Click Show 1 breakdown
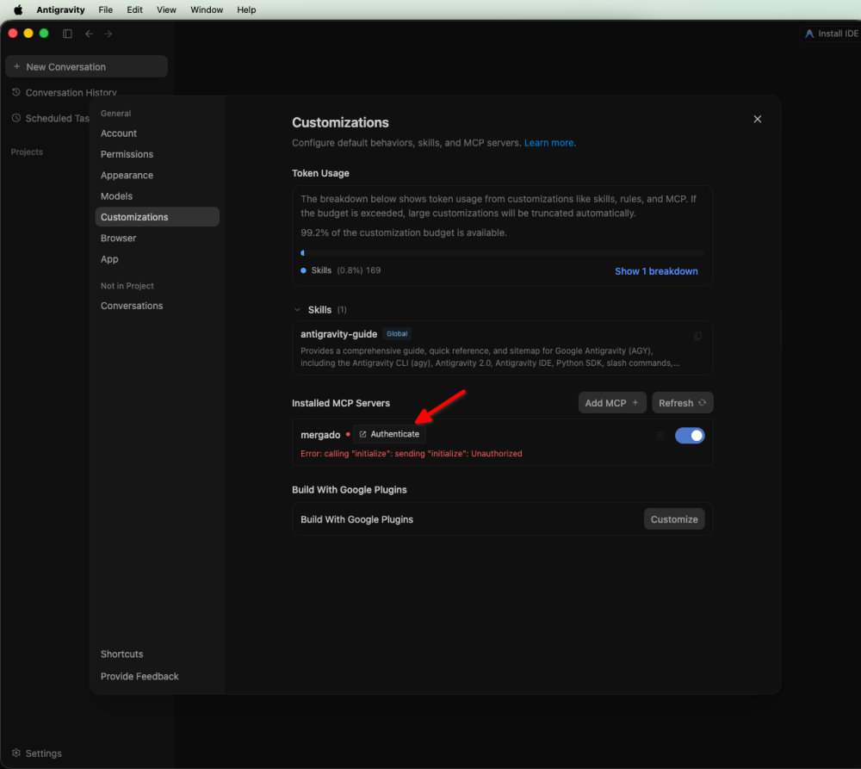This screenshot has width=861, height=769. (x=656, y=271)
